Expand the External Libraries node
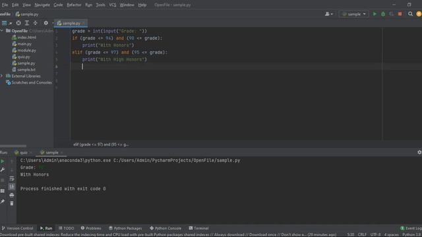This screenshot has width=422, height=237. click(x=2, y=76)
